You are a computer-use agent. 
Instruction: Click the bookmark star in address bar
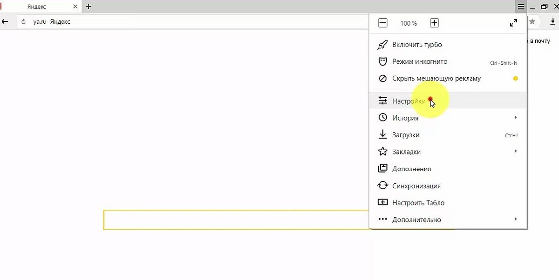532,21
